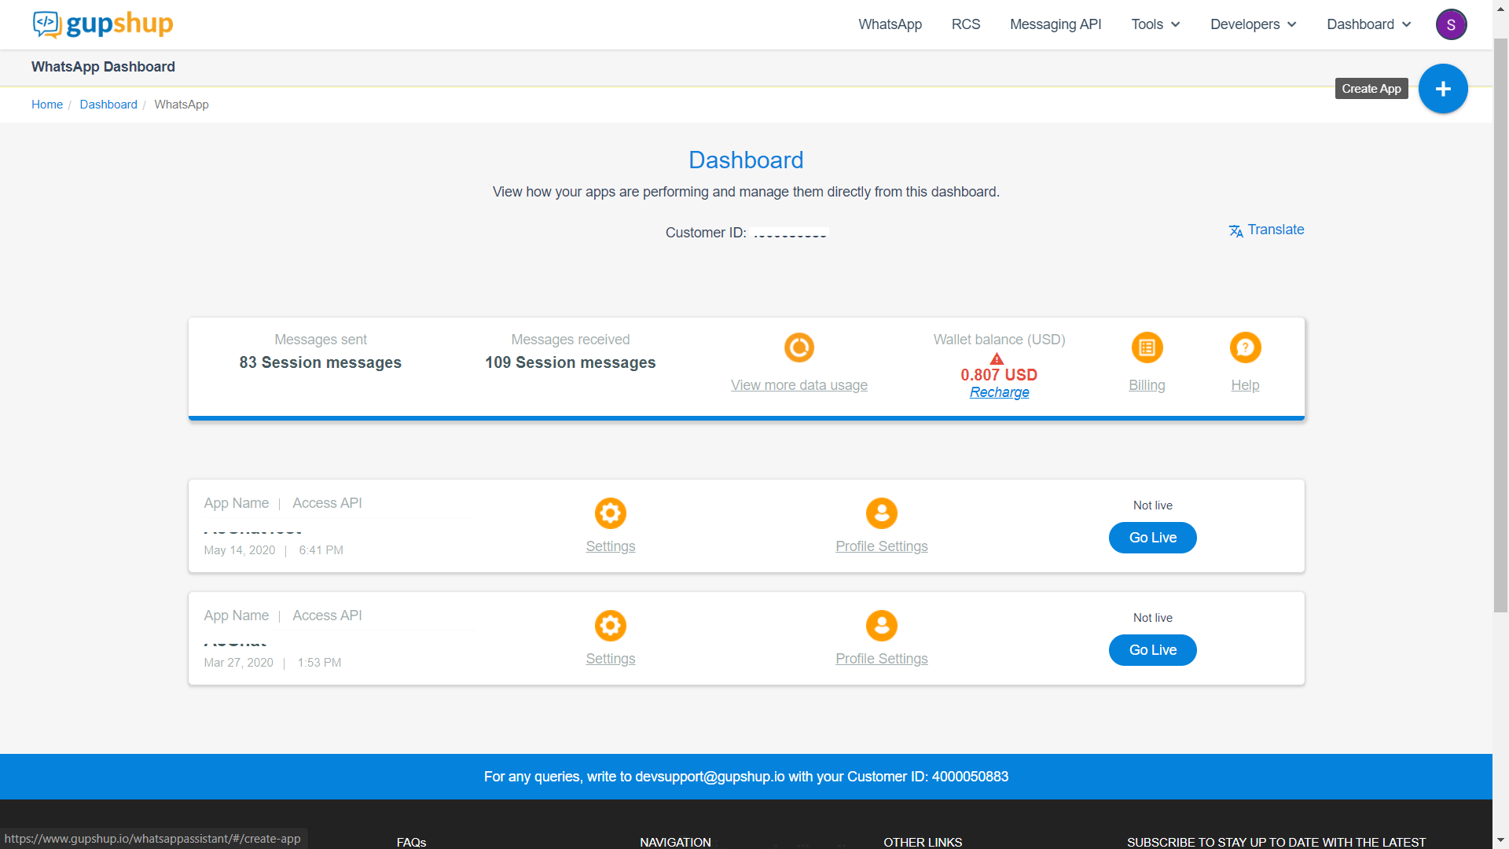
Task: Click Go Live for May 14 app
Action: (1153, 538)
